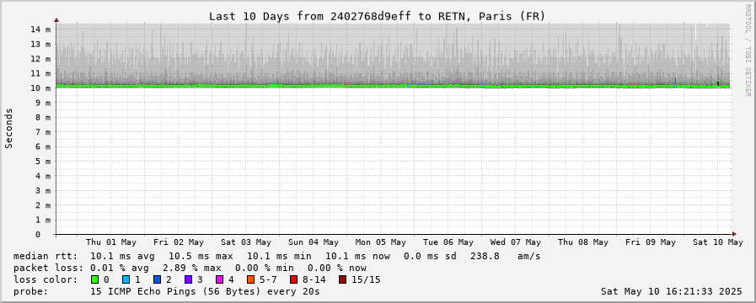The image size is (756, 303).
Task: Click the purple loss color 3 swatch
Action: [x=188, y=279]
